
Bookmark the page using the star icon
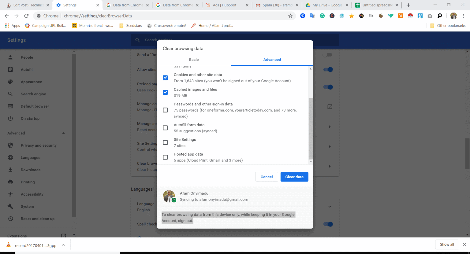[x=290, y=16]
